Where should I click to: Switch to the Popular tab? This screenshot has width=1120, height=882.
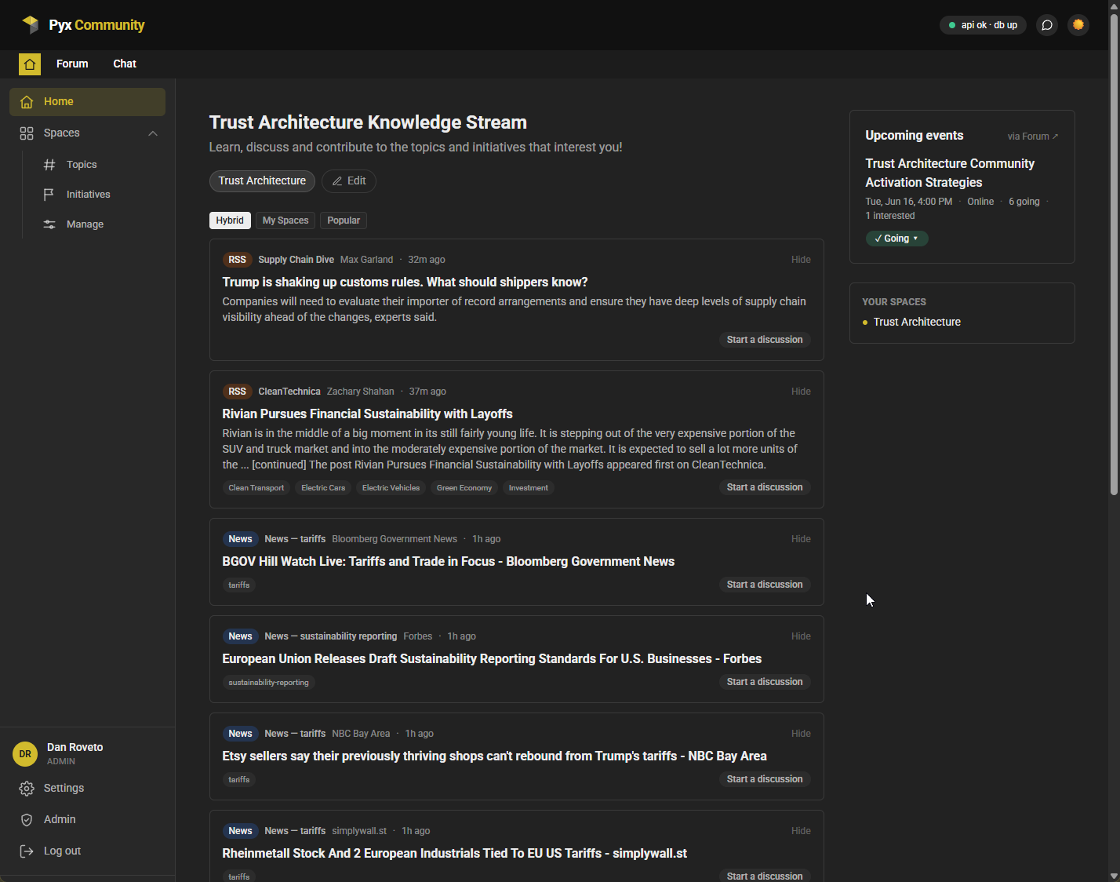pyautogui.click(x=344, y=220)
